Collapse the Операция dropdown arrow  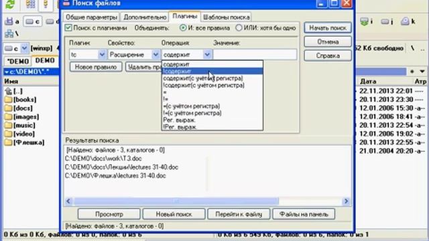207,55
